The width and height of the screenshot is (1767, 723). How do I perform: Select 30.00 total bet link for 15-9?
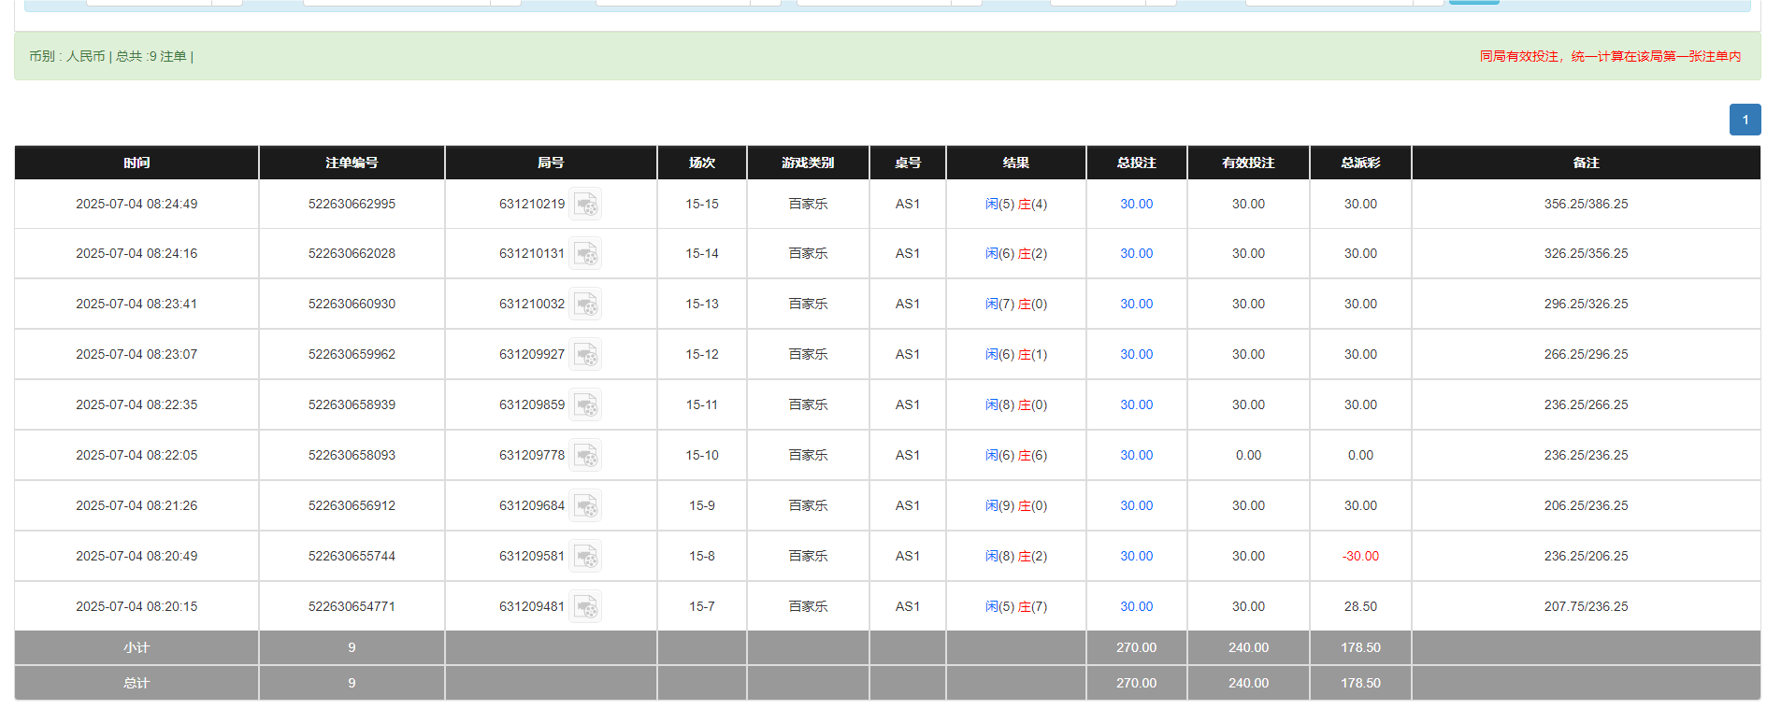pyautogui.click(x=1136, y=506)
